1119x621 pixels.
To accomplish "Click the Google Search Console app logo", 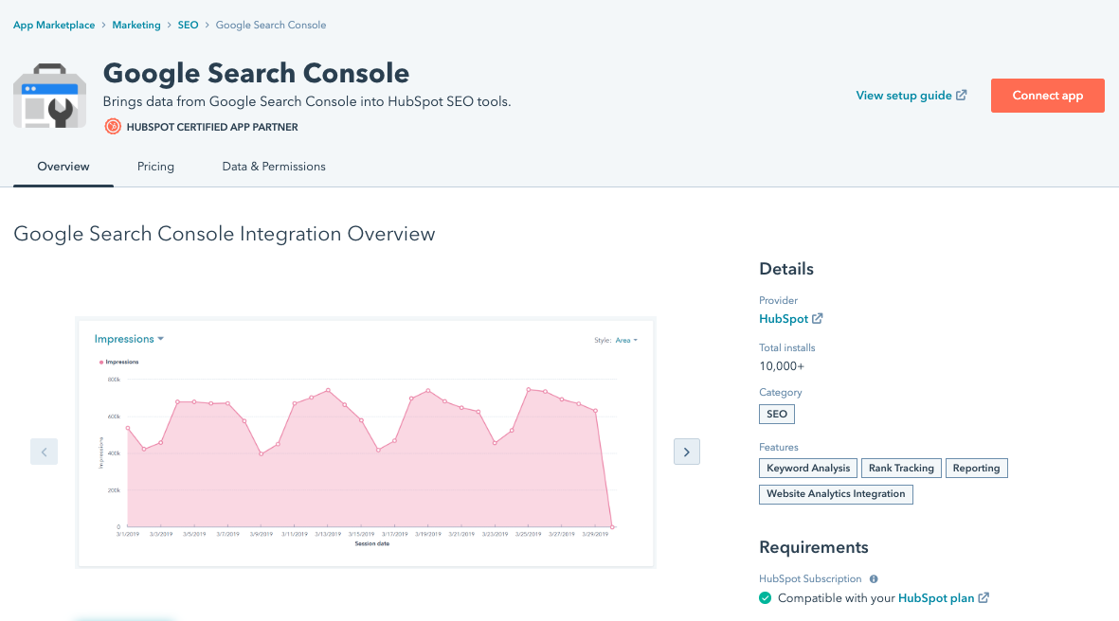I will 50,97.
